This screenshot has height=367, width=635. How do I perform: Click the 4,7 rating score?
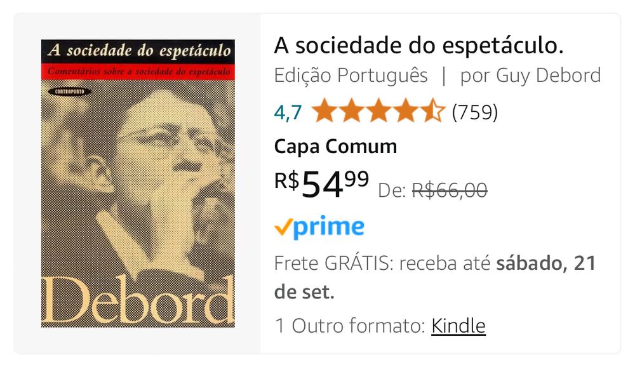pyautogui.click(x=288, y=112)
